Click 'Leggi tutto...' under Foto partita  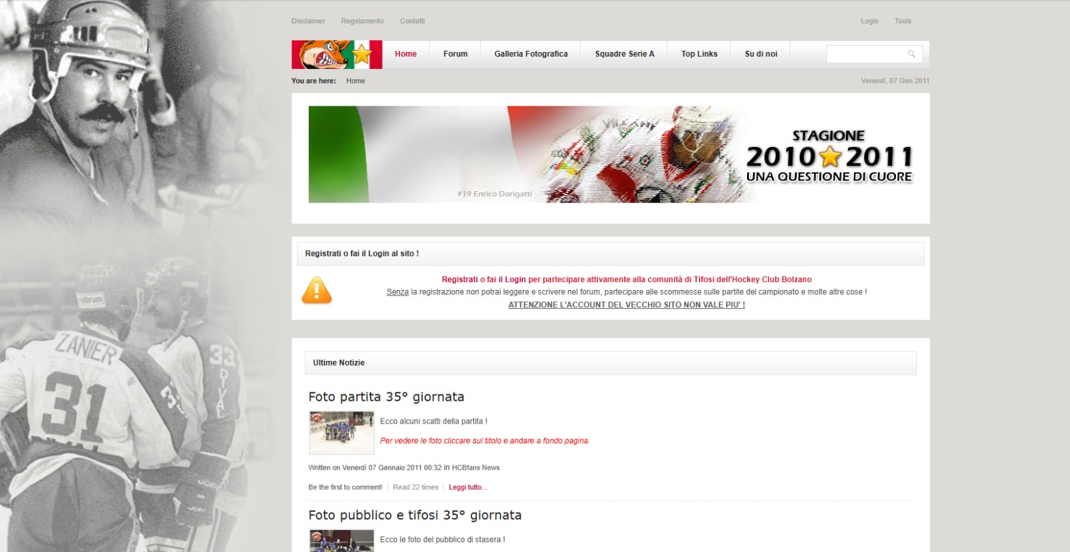tap(468, 487)
